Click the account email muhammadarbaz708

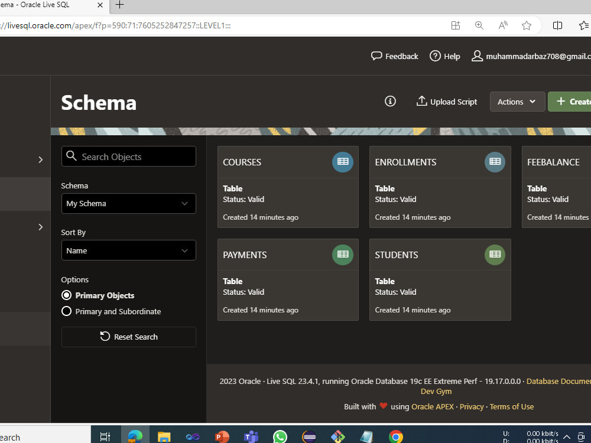(538, 57)
